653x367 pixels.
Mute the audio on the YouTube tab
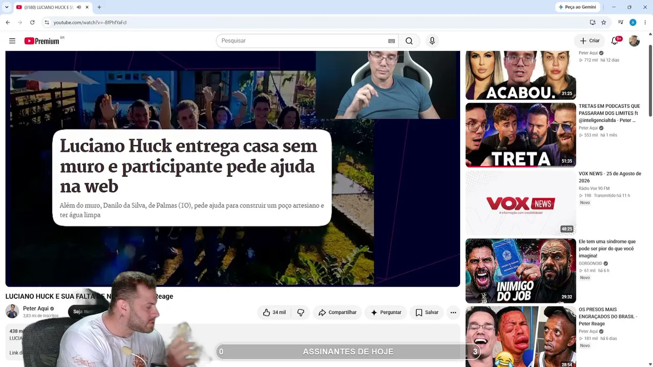point(79,7)
